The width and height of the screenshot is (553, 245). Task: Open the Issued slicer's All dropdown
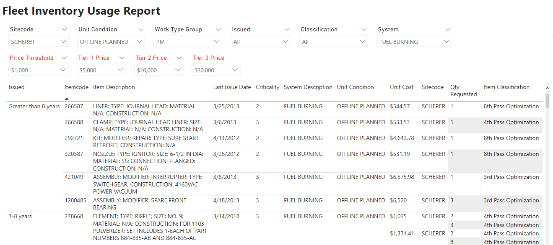[x=260, y=41]
